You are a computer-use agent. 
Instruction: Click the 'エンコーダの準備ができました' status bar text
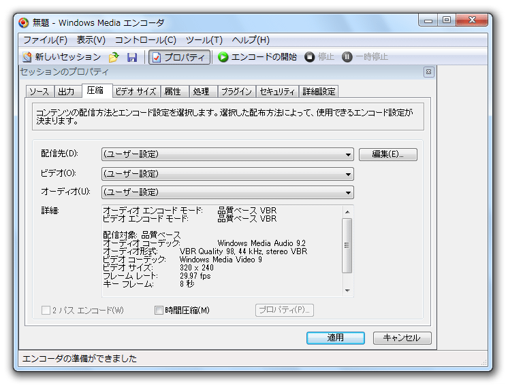(x=80, y=359)
